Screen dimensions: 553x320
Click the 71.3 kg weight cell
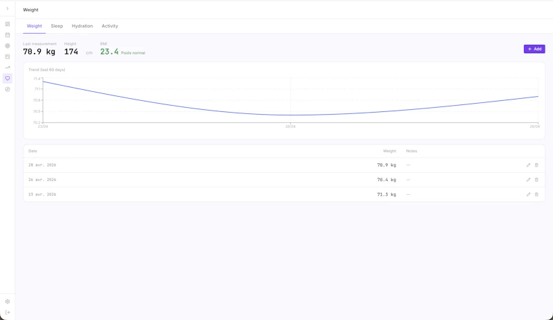click(386, 194)
